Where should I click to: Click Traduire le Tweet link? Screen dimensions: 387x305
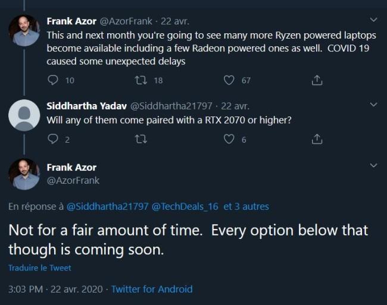[x=40, y=268]
